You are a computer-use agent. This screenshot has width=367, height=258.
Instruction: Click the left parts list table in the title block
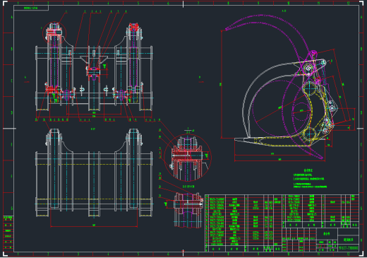[243, 223]
